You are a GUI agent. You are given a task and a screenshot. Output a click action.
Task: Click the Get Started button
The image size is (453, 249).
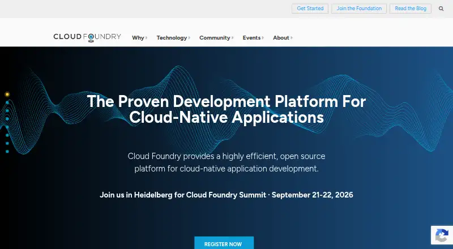(310, 8)
